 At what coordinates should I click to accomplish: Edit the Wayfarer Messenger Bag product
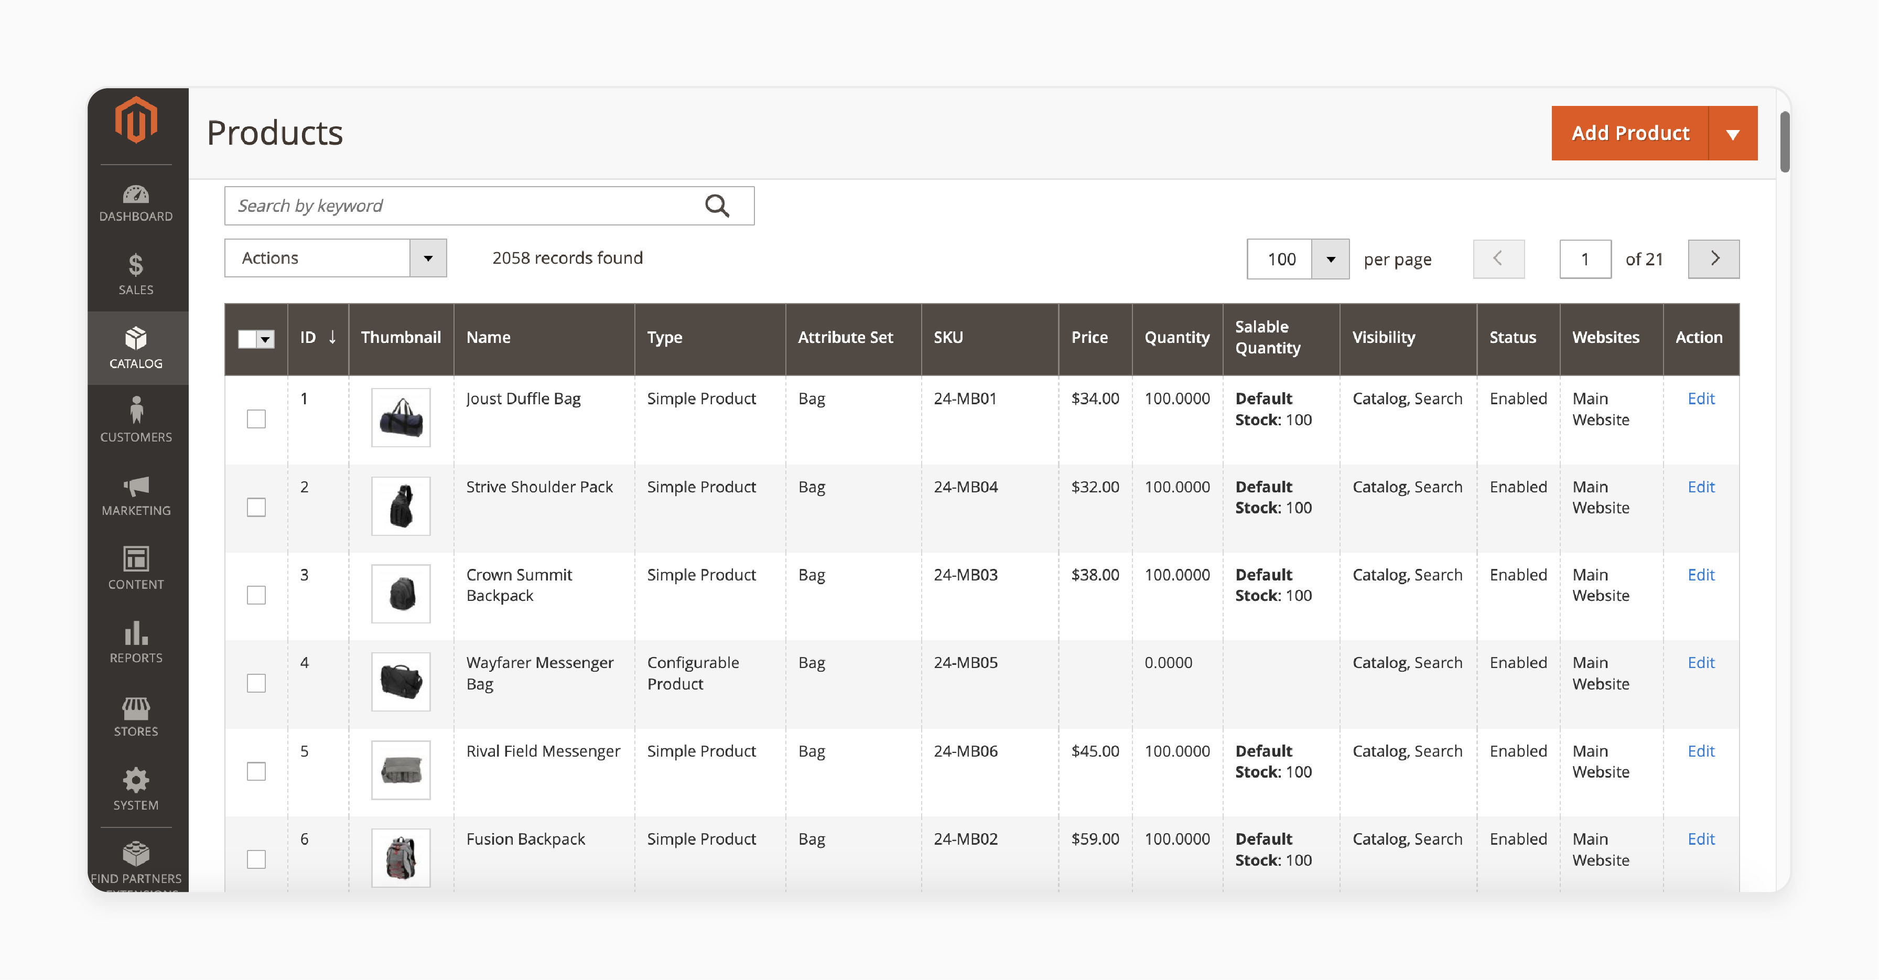click(x=1700, y=663)
